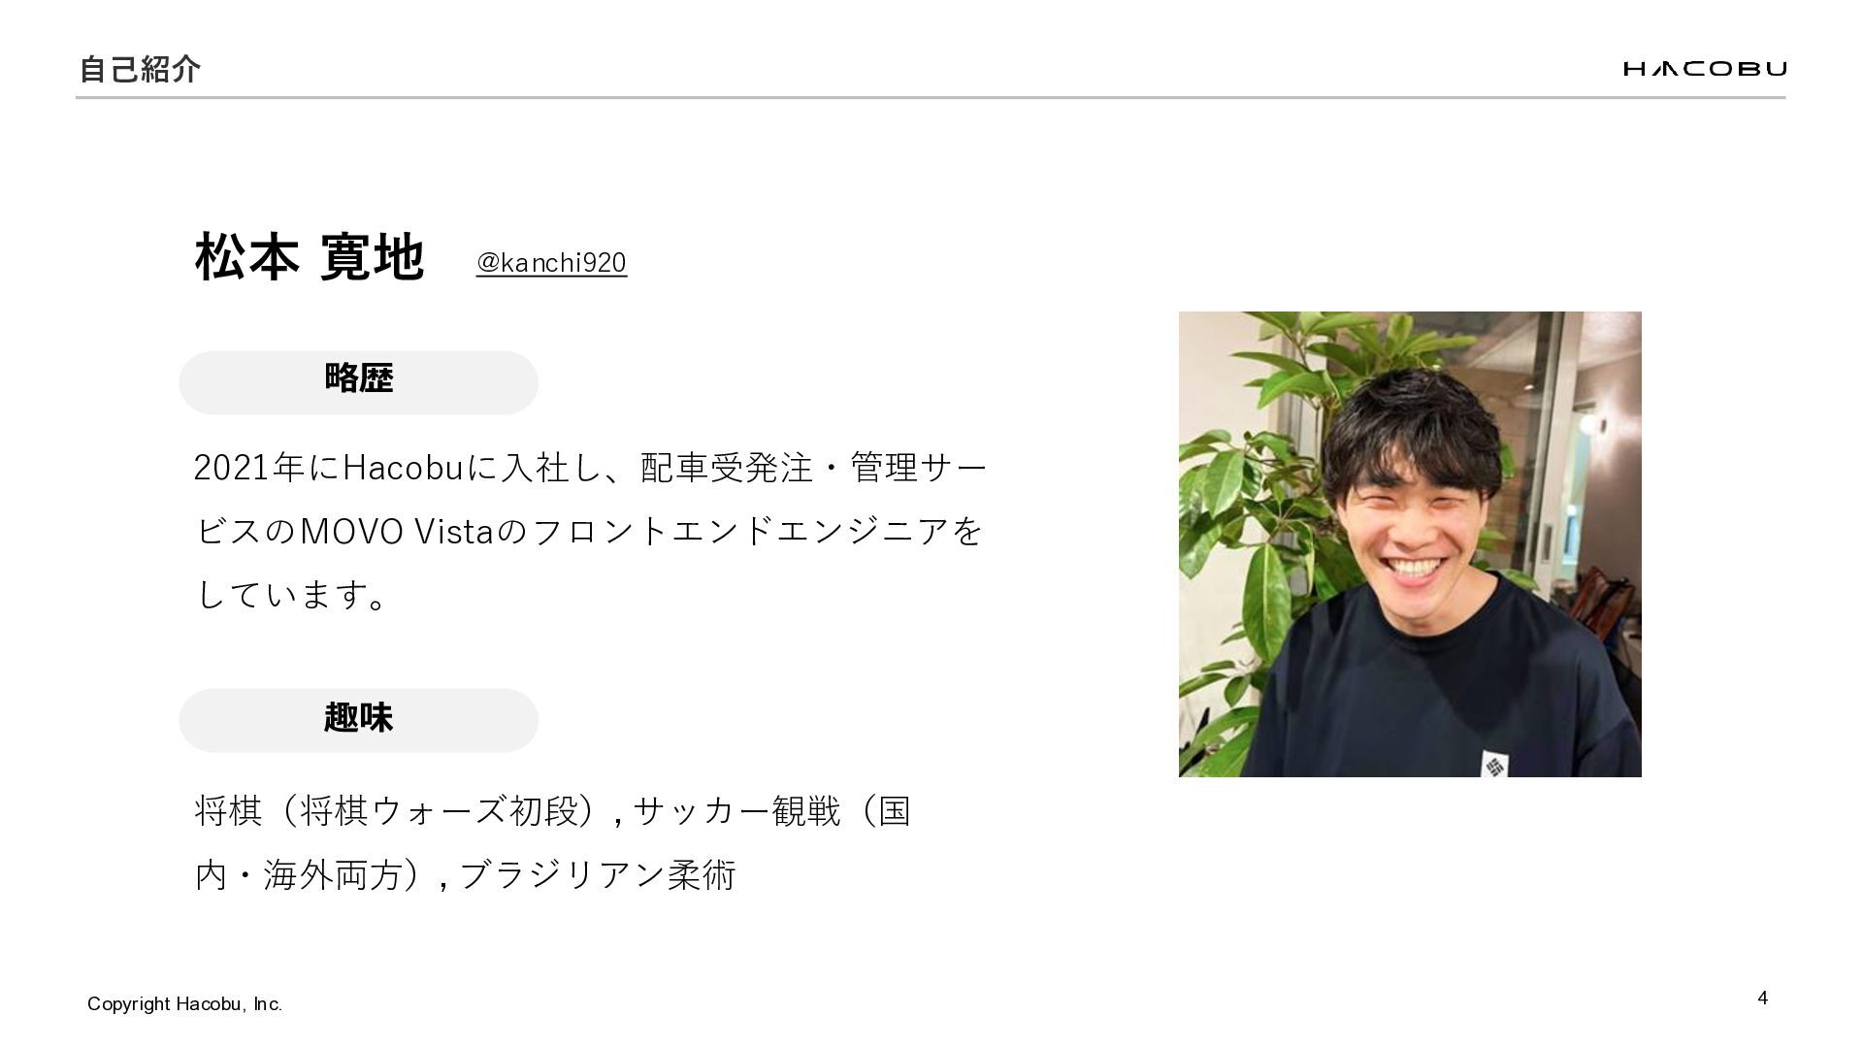Click the text しています。
This screenshot has width=1863, height=1048.
coord(292,594)
